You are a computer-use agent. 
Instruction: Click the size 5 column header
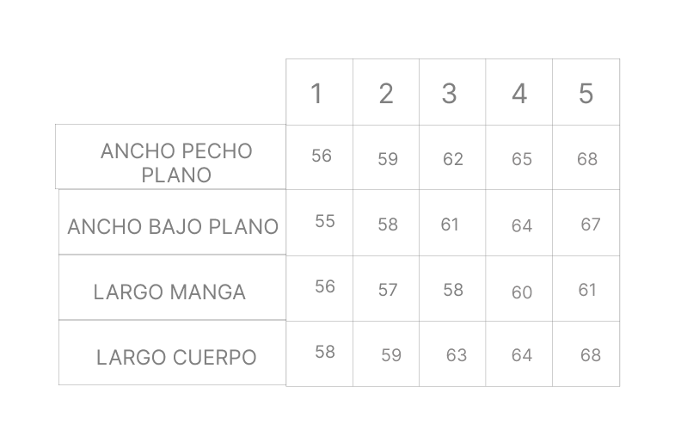point(586,93)
